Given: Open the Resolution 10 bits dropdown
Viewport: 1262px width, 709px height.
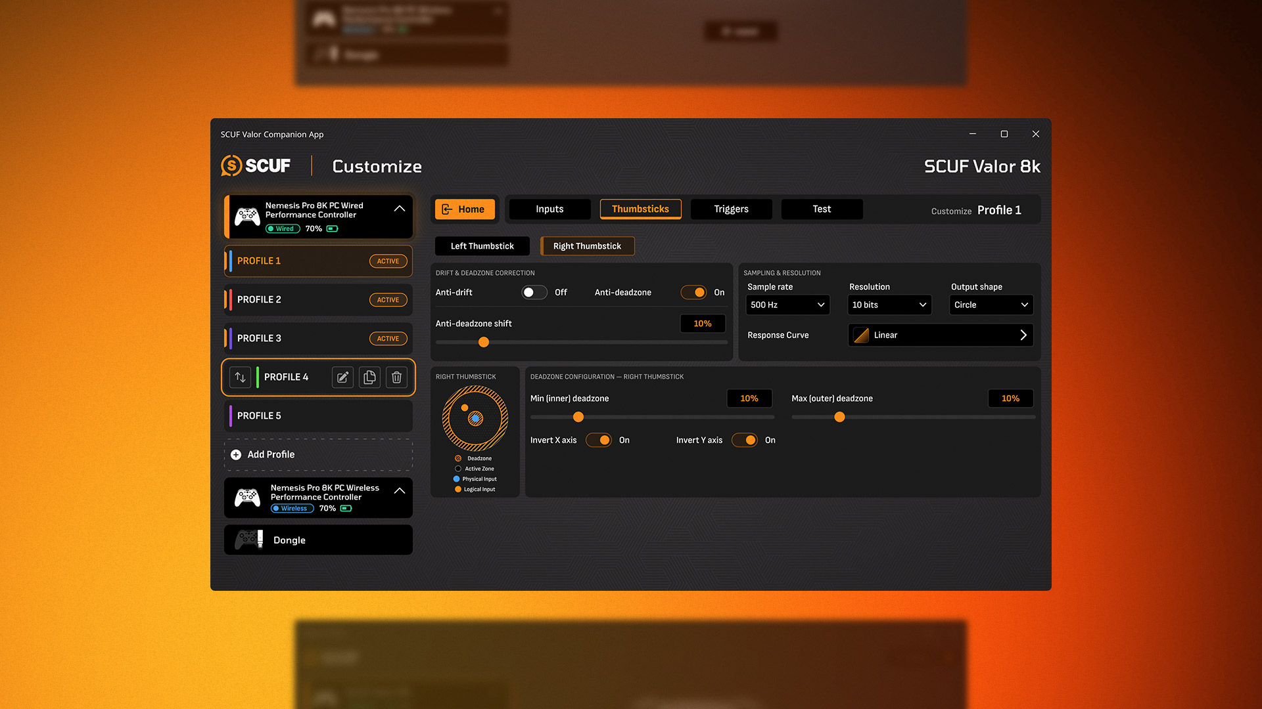Looking at the screenshot, I should point(889,305).
